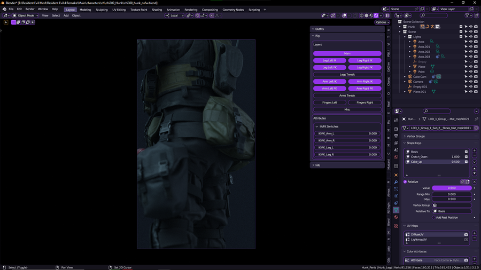
Task: Open outliner filter dropdown
Action: 468,15
